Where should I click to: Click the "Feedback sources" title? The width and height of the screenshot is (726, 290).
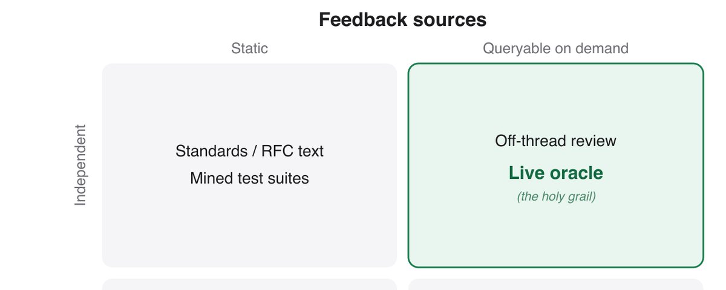(402, 20)
